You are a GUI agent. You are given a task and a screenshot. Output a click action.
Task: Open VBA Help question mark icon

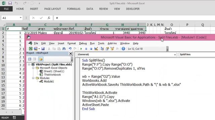click(x=123, y=49)
